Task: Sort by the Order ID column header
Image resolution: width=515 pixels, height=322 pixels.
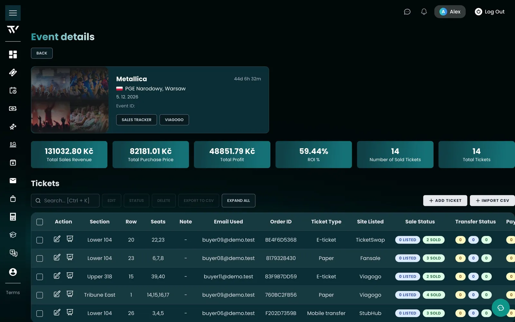Action: coord(281,222)
